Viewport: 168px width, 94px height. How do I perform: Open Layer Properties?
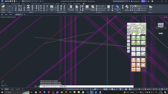coord(127,8)
